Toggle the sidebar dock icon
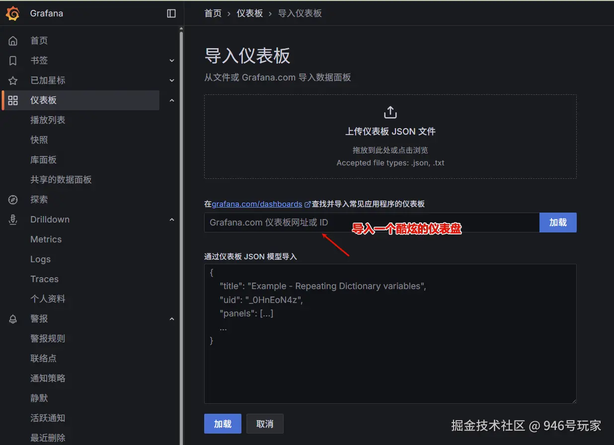 coord(171,13)
